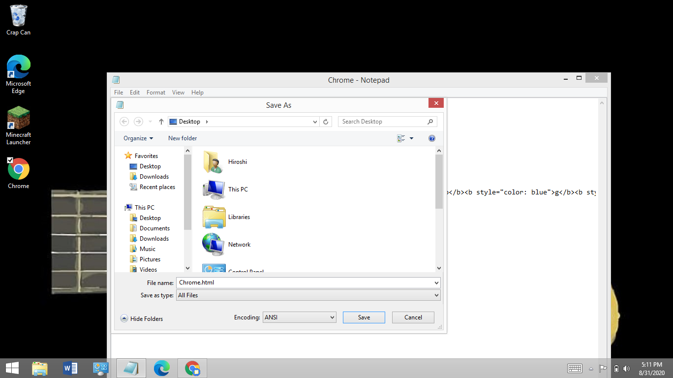The height and width of the screenshot is (378, 673).
Task: Open the Save as type dropdown
Action: click(308, 295)
